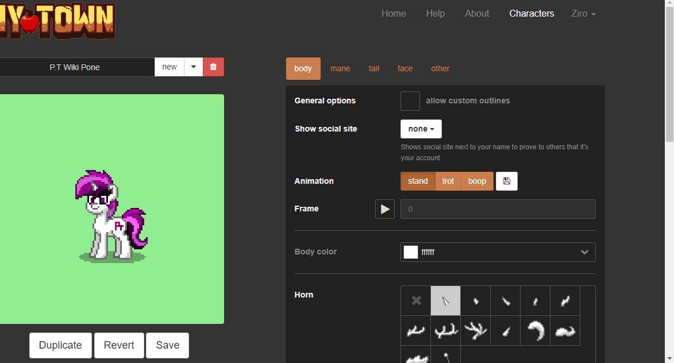Pick the wavy curled horn option

[x=565, y=331]
